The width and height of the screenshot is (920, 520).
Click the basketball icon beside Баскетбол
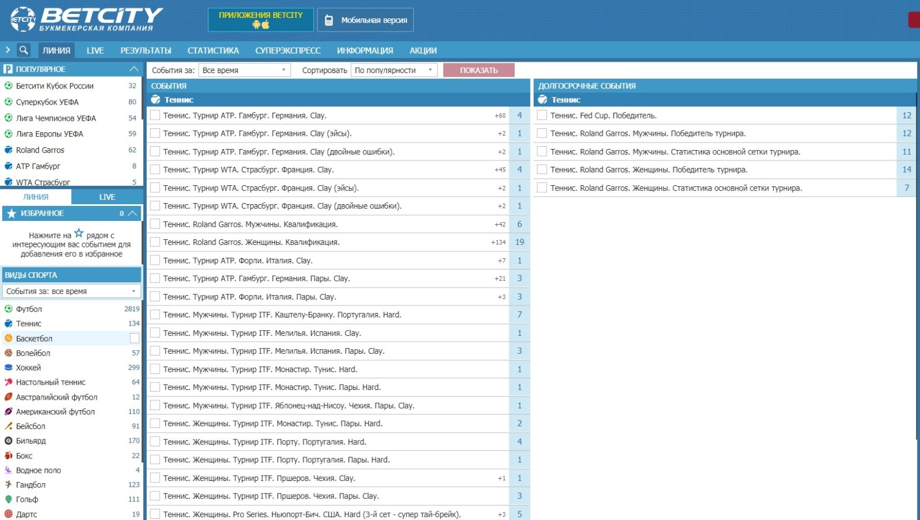click(9, 338)
